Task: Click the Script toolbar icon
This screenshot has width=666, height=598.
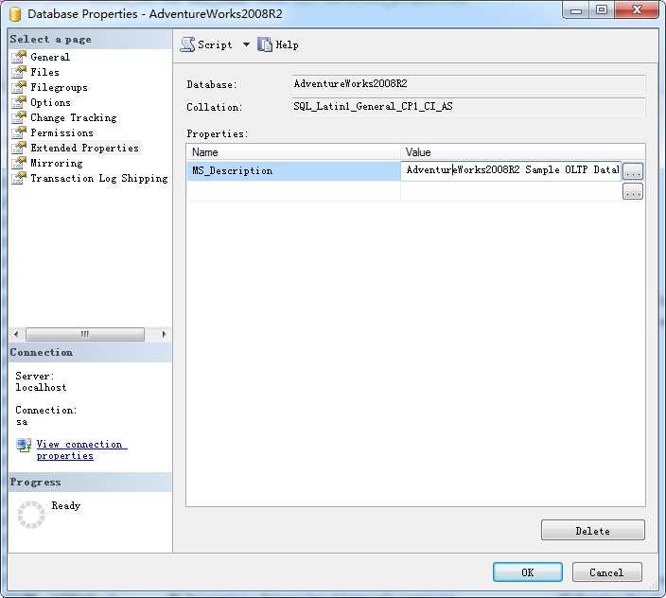Action: [187, 44]
